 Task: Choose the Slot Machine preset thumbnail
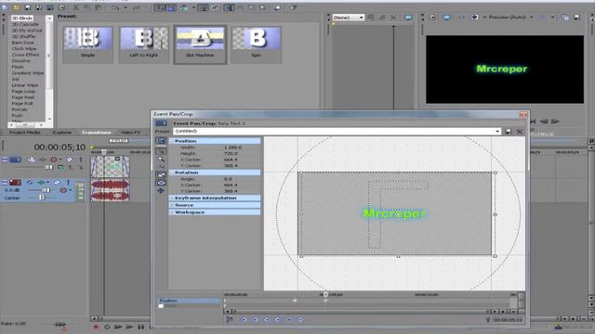200,45
